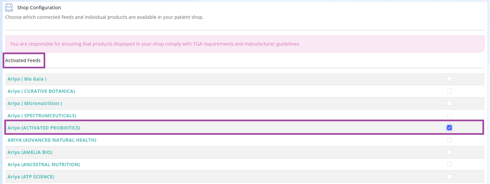Select the Ariya (AMELIA BIO) feed link
The height and width of the screenshot is (184, 490).
tap(30, 152)
